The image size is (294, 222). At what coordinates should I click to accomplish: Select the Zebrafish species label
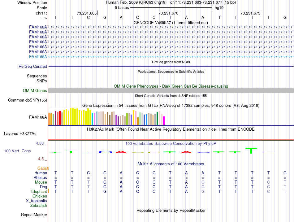click(39, 206)
